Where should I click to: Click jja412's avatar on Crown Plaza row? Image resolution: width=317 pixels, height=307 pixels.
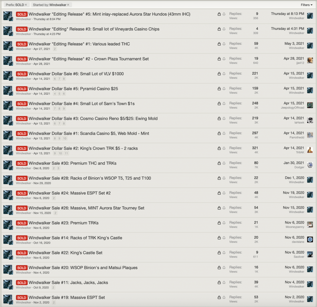(310, 60)
